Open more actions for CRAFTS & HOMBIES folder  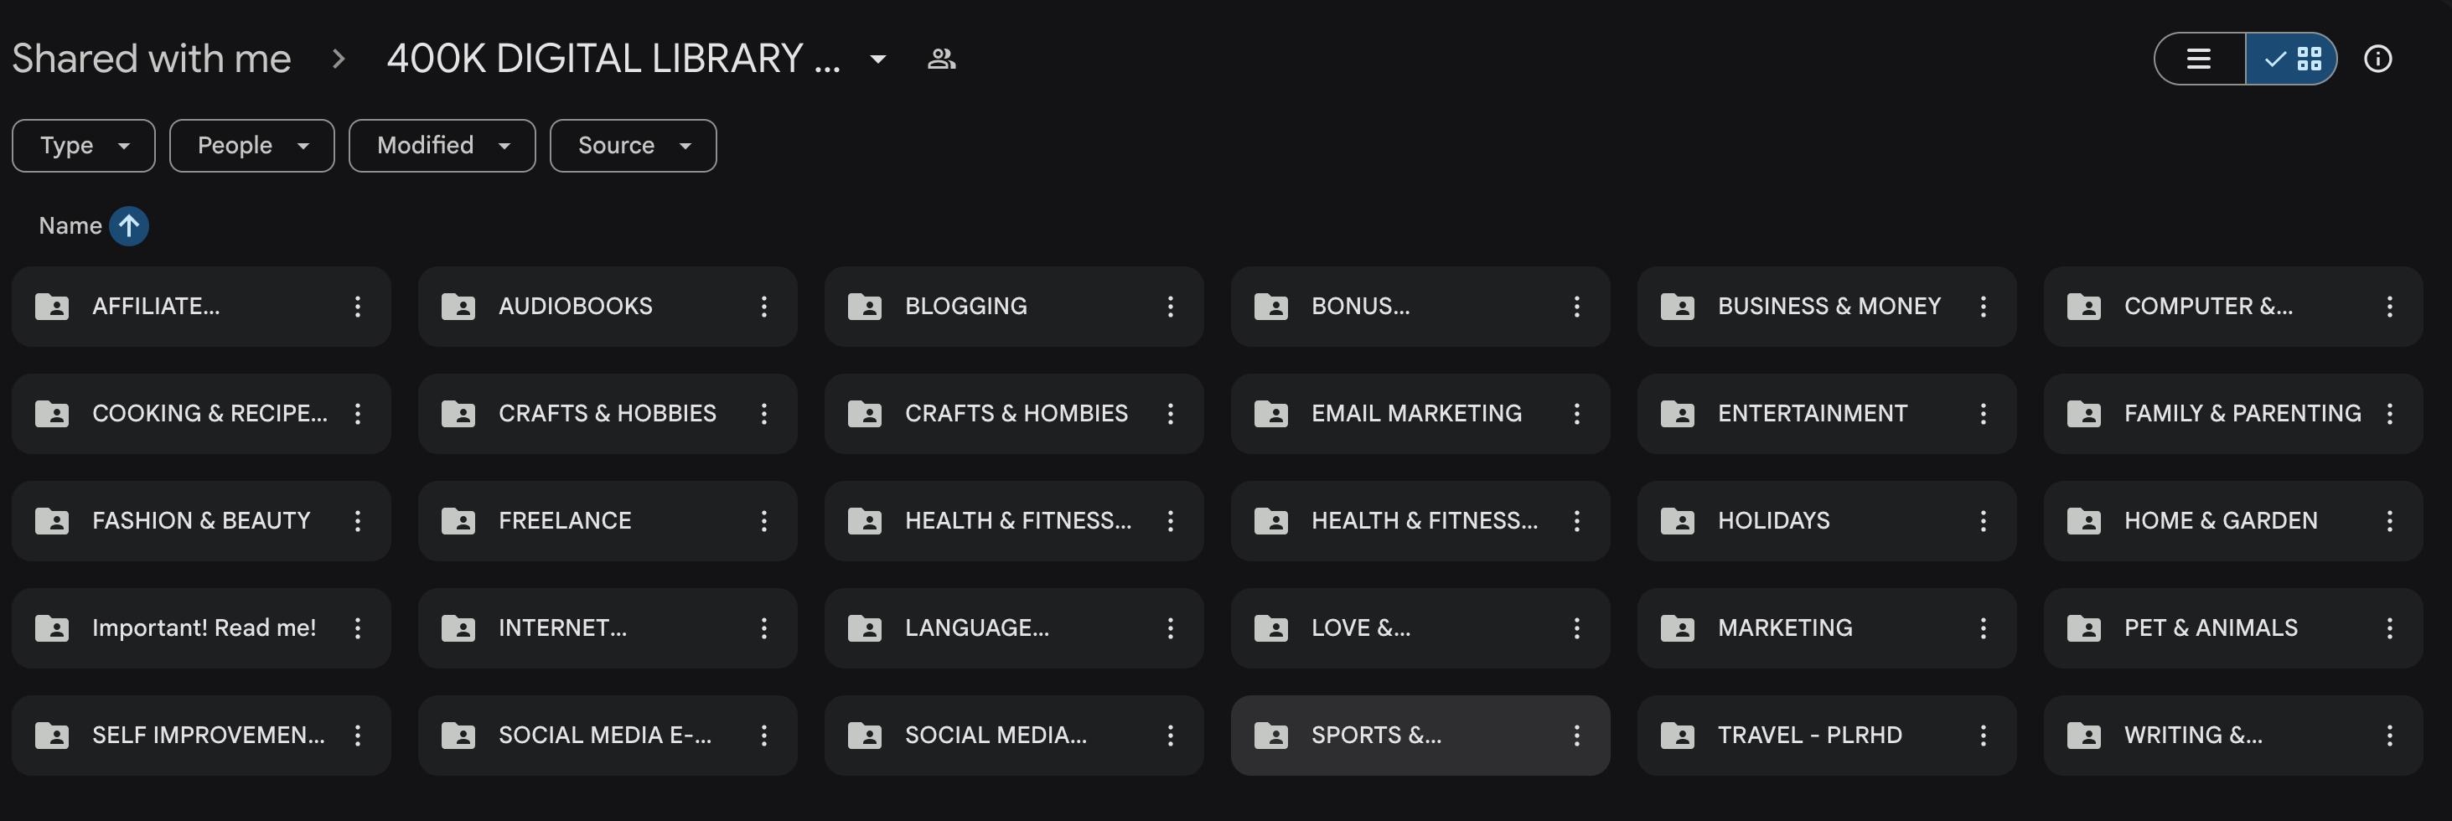click(1171, 414)
